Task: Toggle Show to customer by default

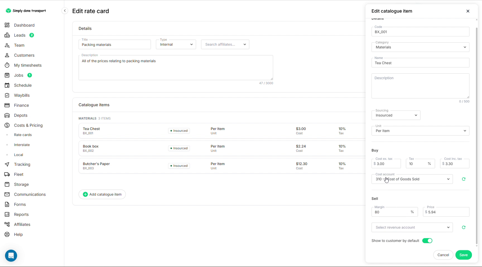Action: 427,241
